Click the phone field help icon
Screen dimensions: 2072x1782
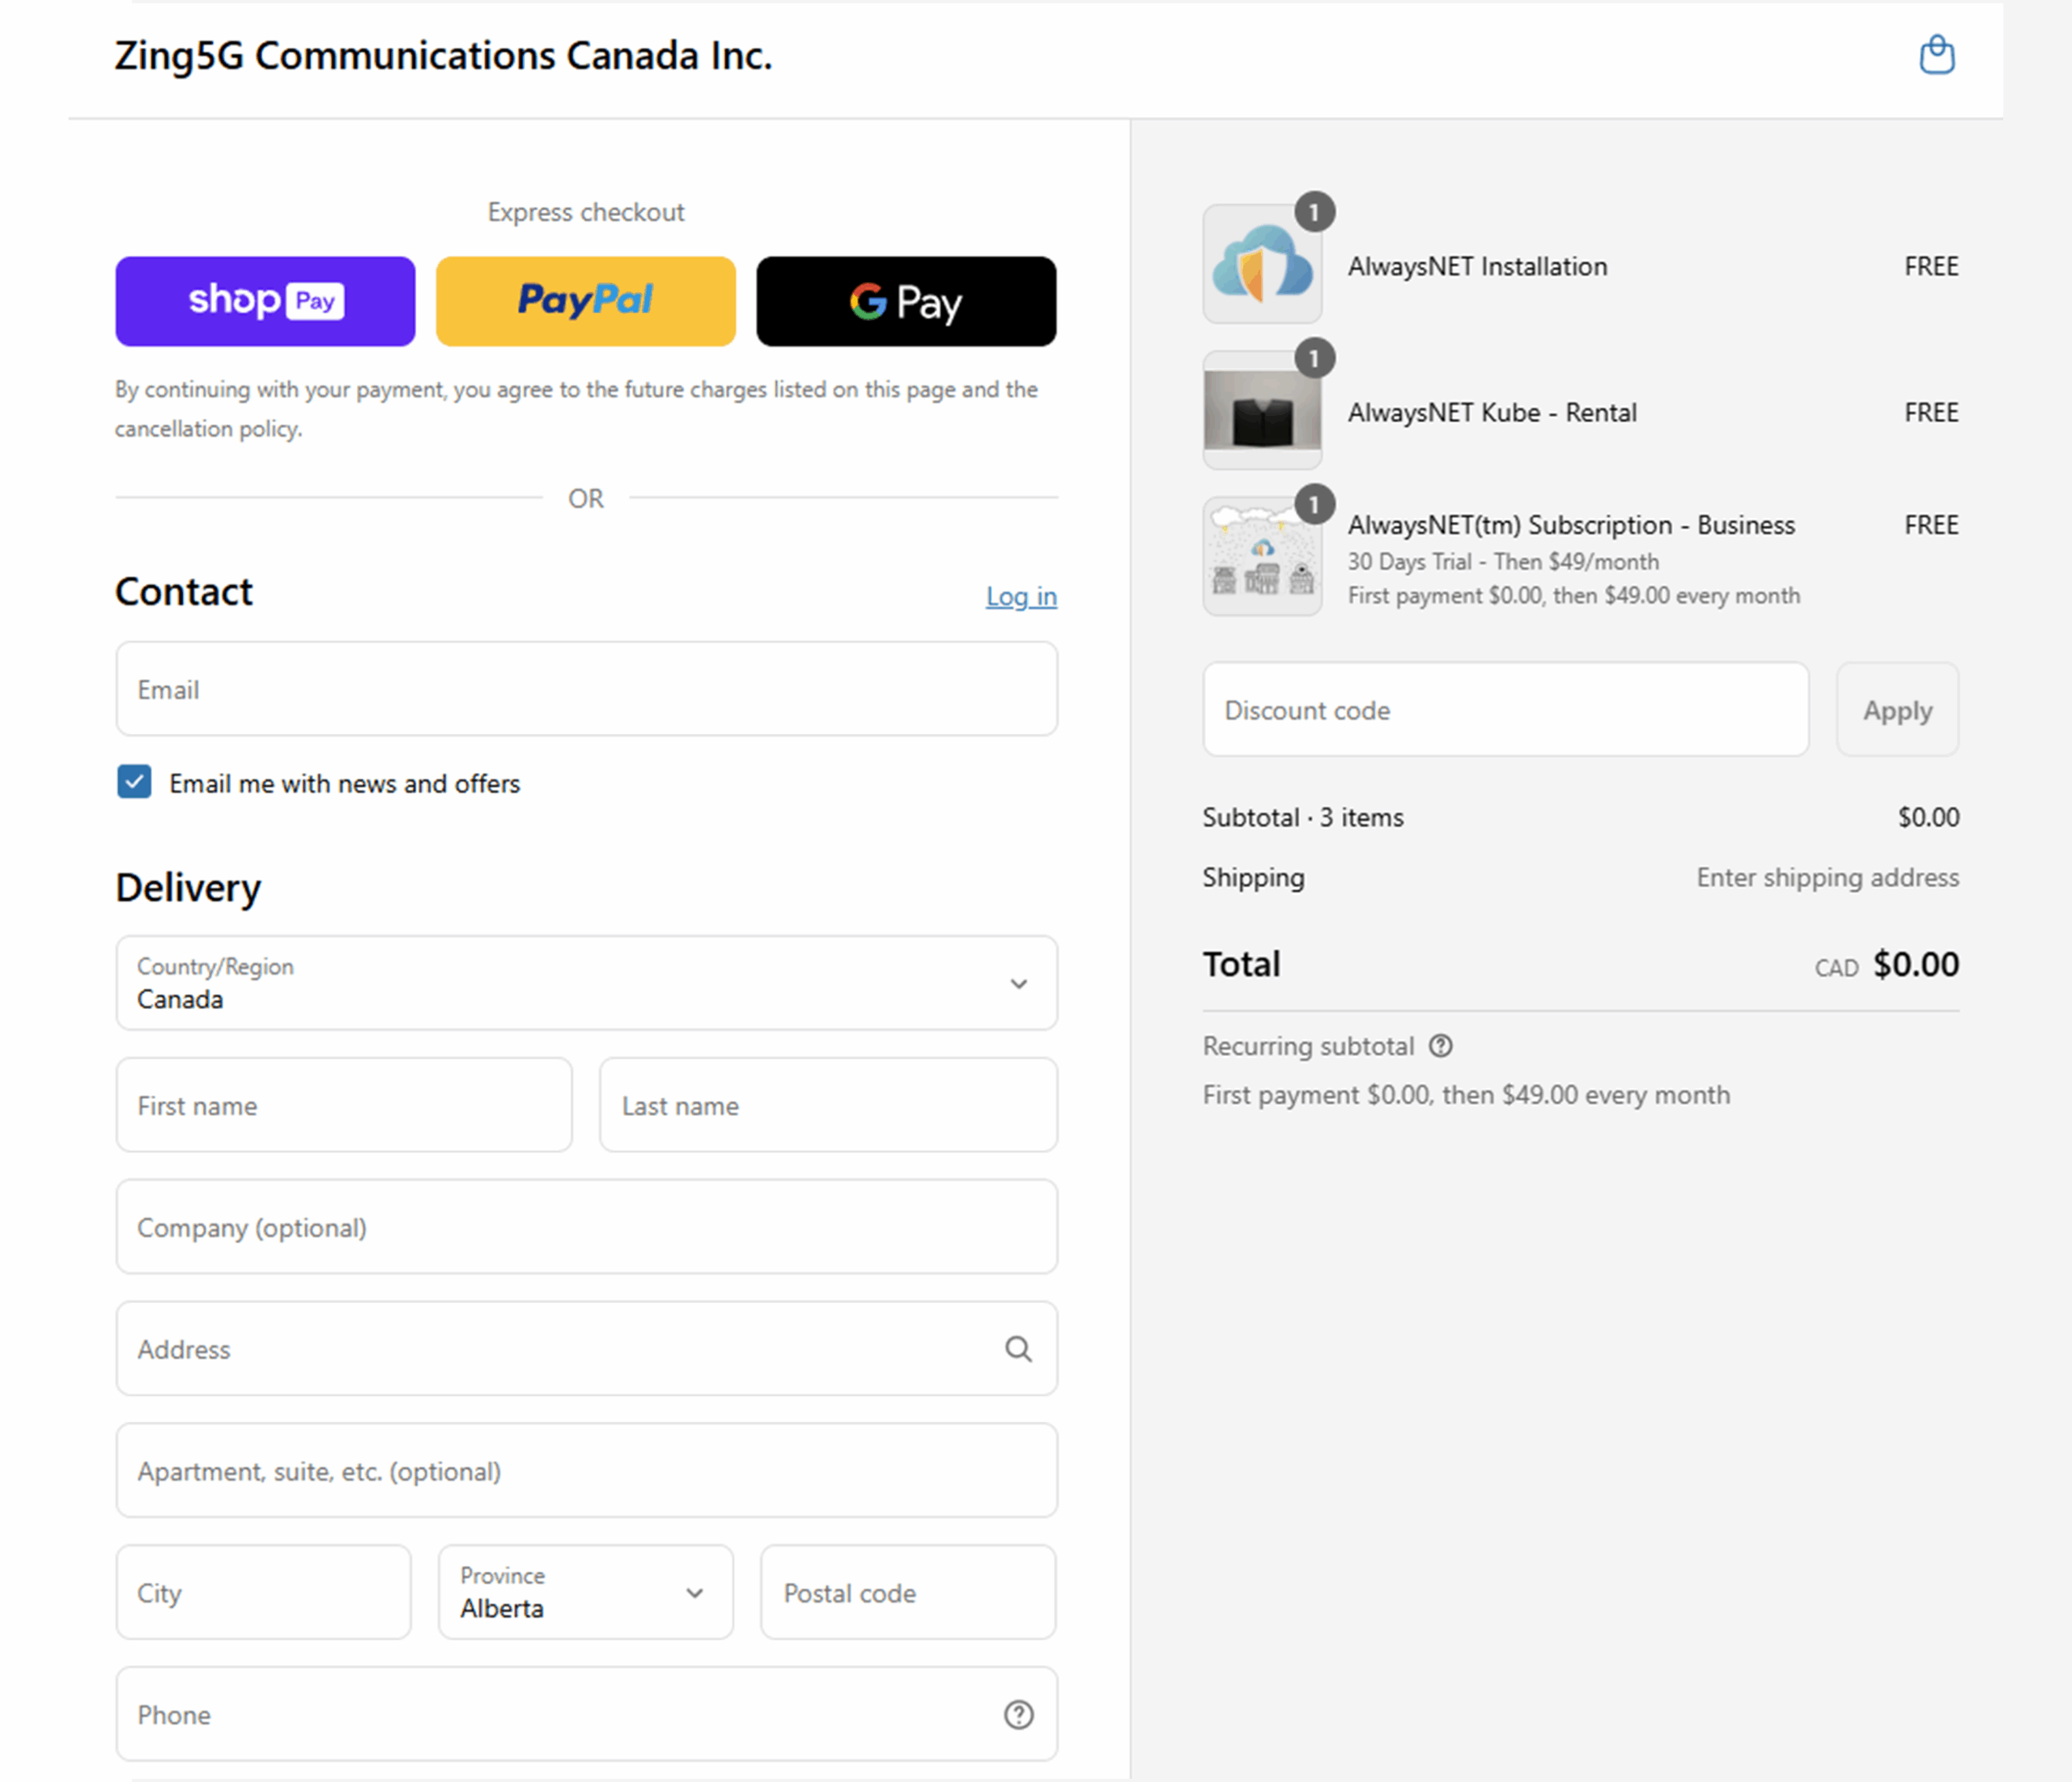(1018, 1715)
